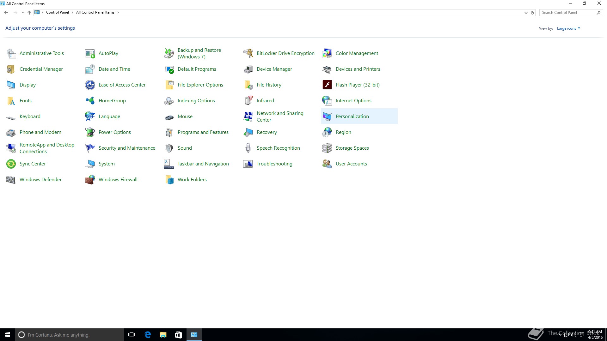The height and width of the screenshot is (341, 607).
Task: Click the Back navigation arrow
Action: 6,13
